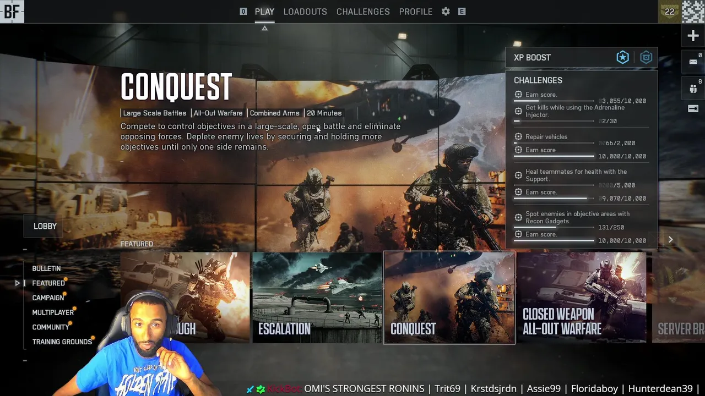Viewport: 705px width, 396px height.
Task: Go to the PROFILE tab
Action: pyautogui.click(x=416, y=12)
